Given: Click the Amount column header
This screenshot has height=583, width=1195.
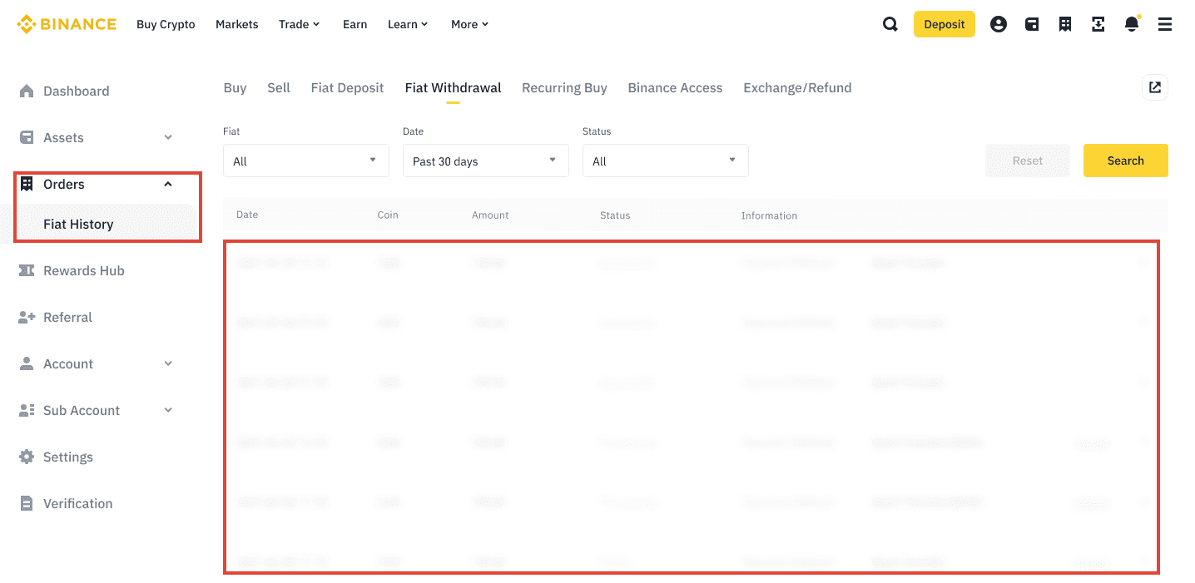Looking at the screenshot, I should tap(490, 215).
